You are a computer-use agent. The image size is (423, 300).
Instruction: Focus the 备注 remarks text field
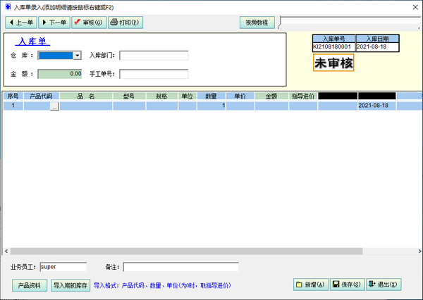tap(180, 267)
